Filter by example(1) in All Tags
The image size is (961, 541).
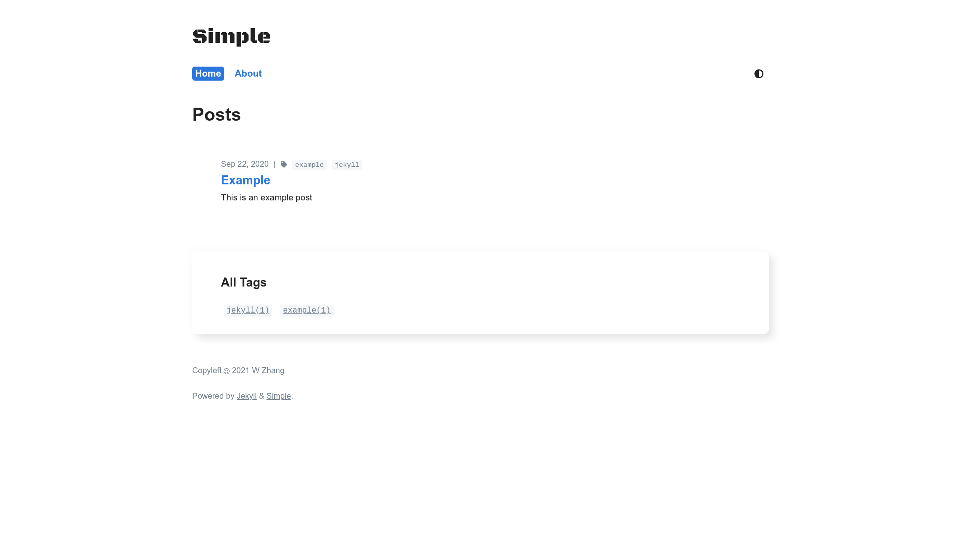click(x=307, y=311)
